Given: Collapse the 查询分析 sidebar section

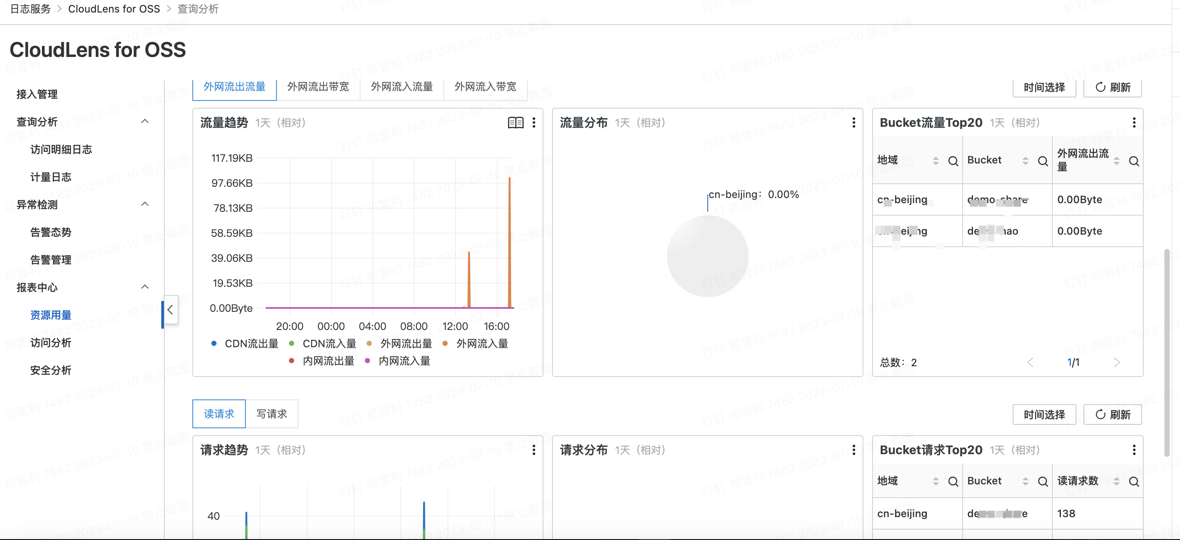Looking at the screenshot, I should click(145, 121).
